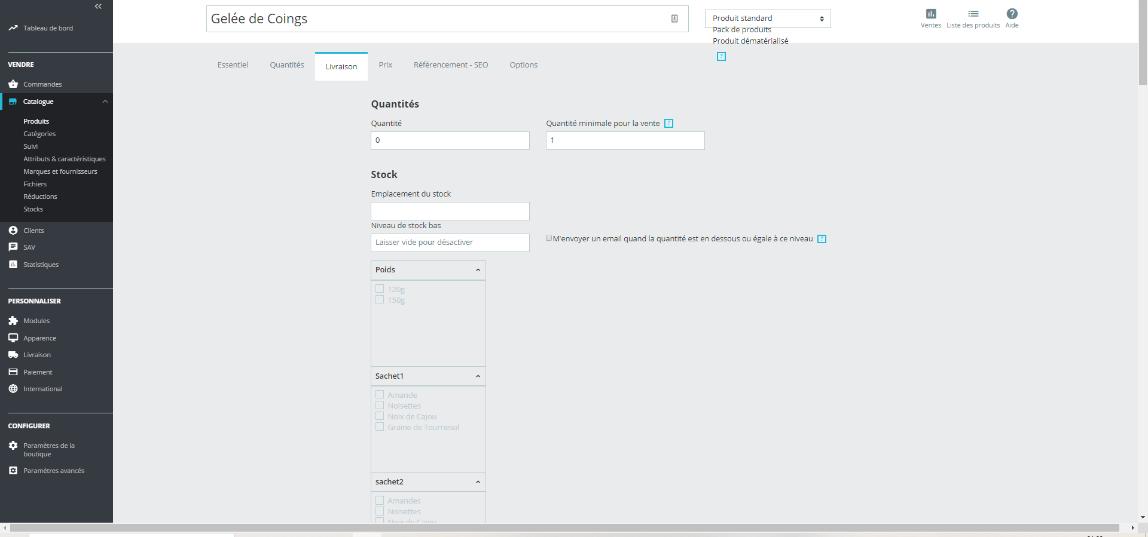The image size is (1148, 537).
Task: Click help icon beside low stock email option
Action: 822,239
